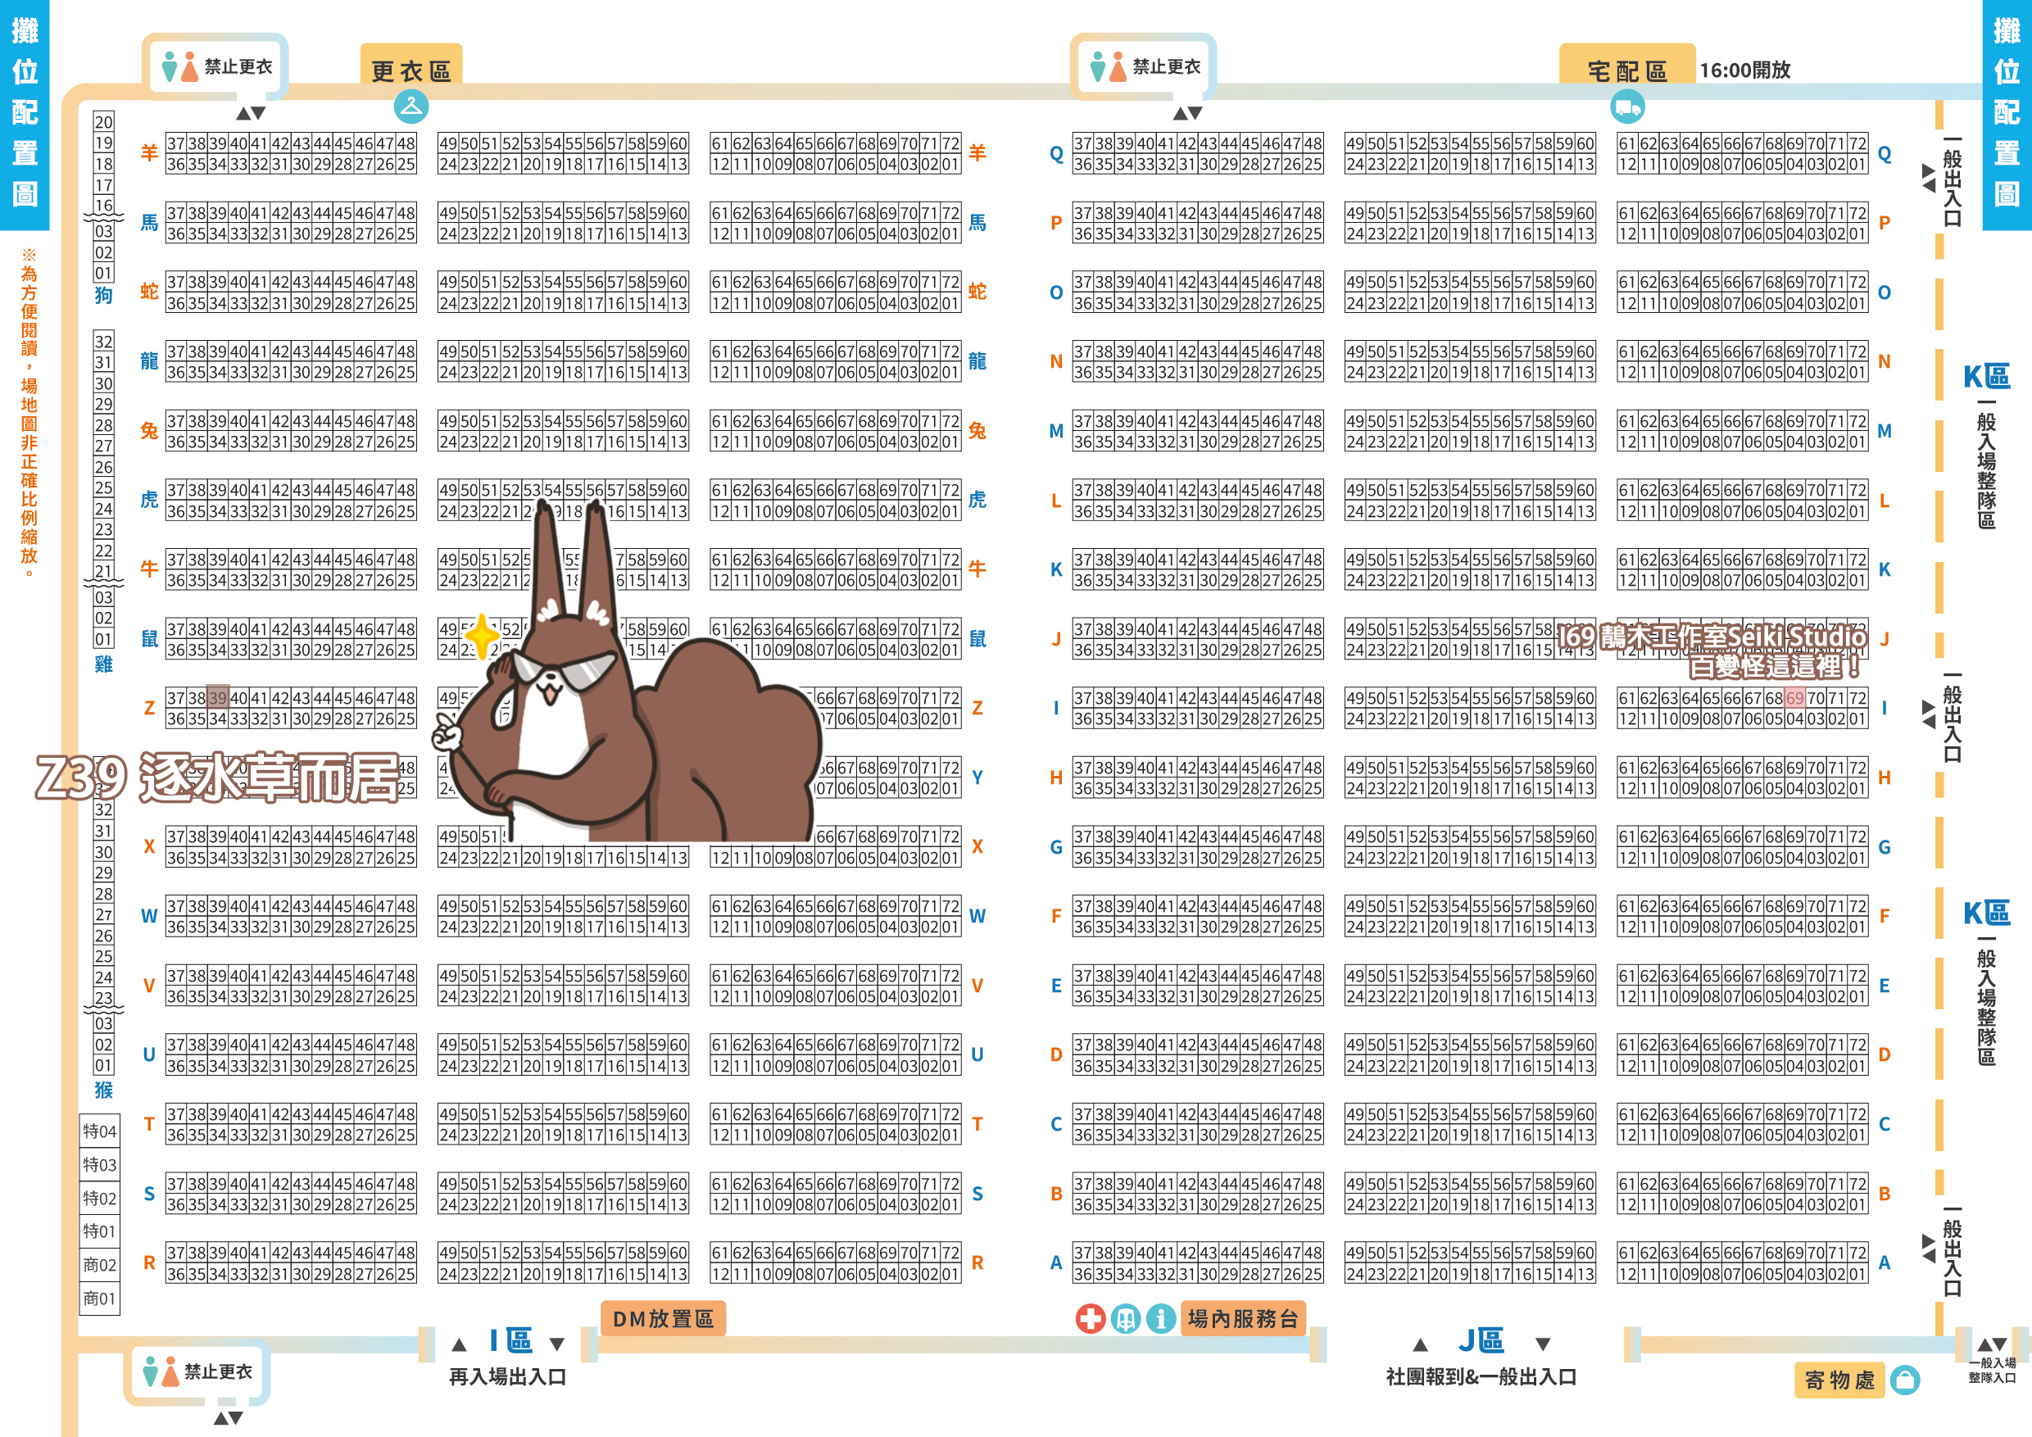Click the bottom-left 禁止更衣 sign
The width and height of the screenshot is (2032, 1437).
tap(197, 1371)
